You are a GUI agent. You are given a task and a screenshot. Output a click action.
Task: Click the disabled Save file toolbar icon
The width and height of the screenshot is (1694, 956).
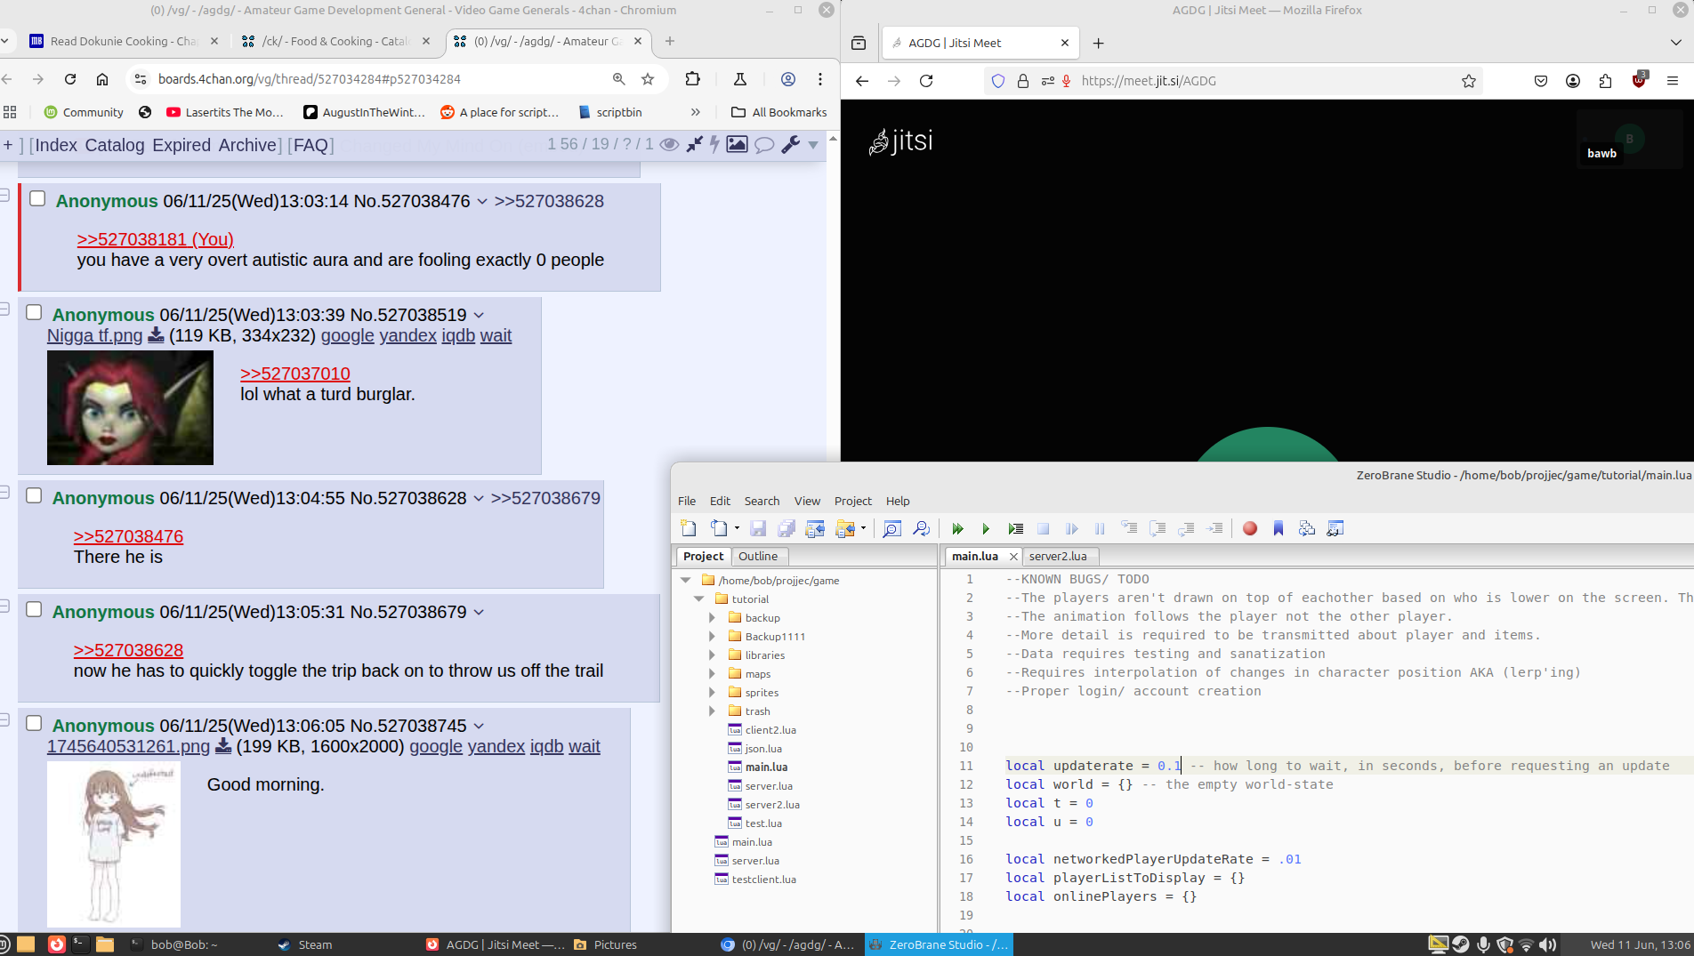(758, 528)
